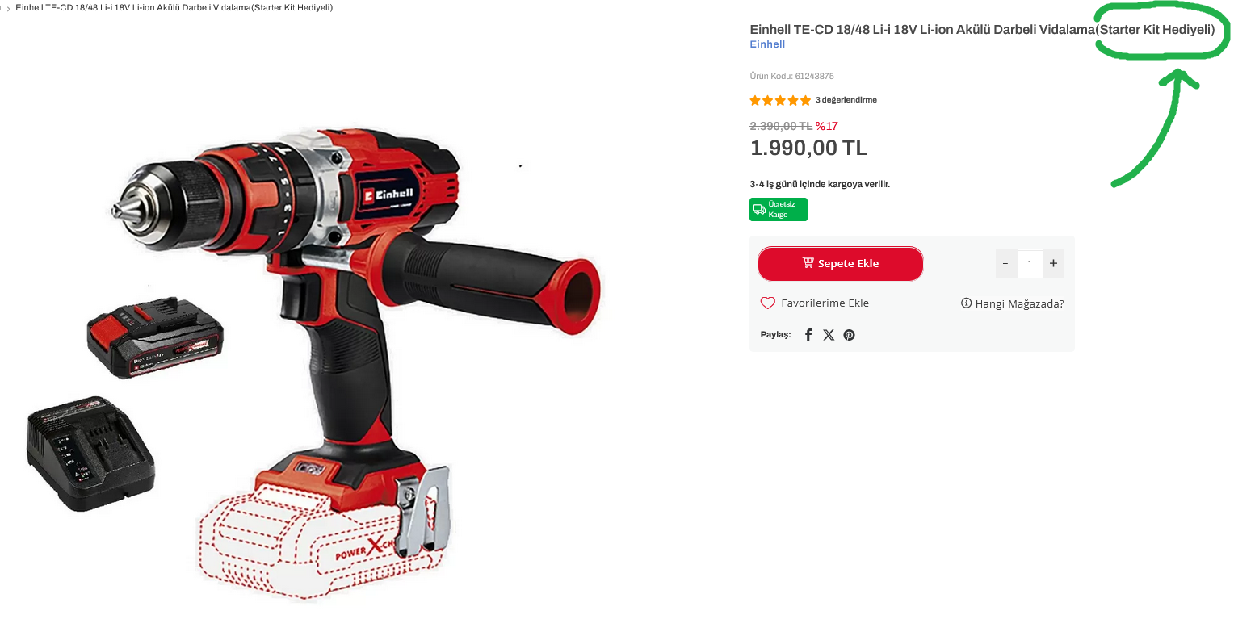Increase quantity with the plus button
Image resolution: width=1234 pixels, height=636 pixels.
coord(1053,263)
